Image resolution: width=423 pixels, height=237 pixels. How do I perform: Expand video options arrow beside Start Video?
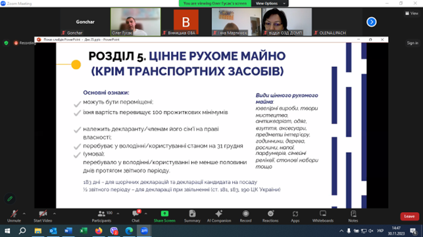click(x=55, y=213)
